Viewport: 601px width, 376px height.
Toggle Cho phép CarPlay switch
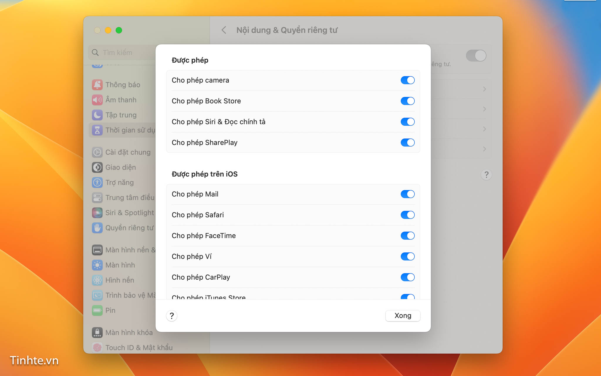click(408, 277)
